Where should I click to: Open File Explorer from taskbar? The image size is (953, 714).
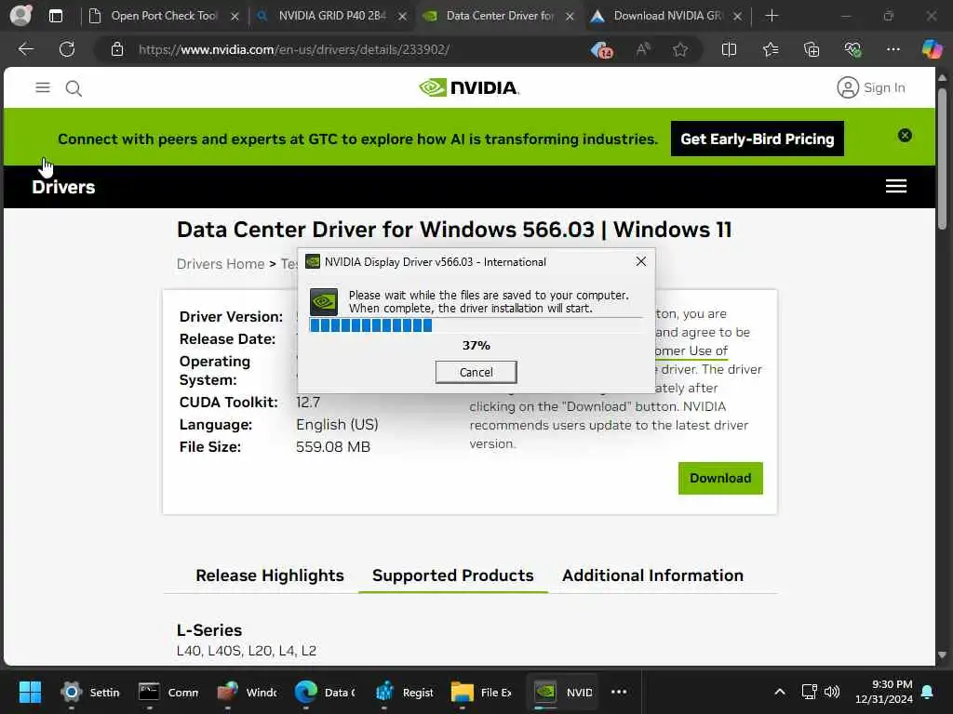point(482,692)
